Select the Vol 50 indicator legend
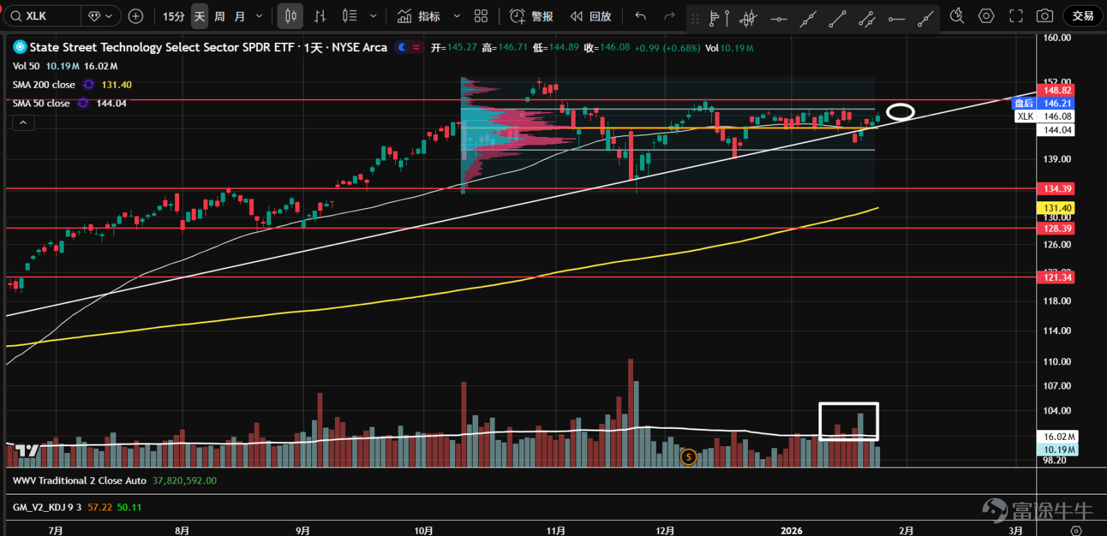This screenshot has height=536, width=1107. coord(26,66)
